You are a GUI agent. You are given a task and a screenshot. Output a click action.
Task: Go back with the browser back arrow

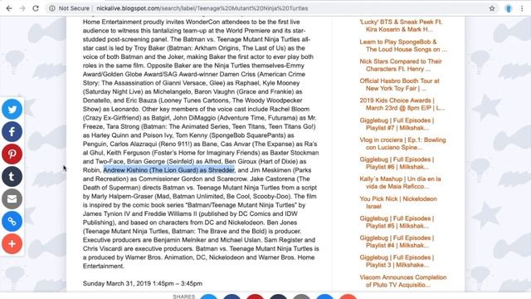(x=9, y=8)
